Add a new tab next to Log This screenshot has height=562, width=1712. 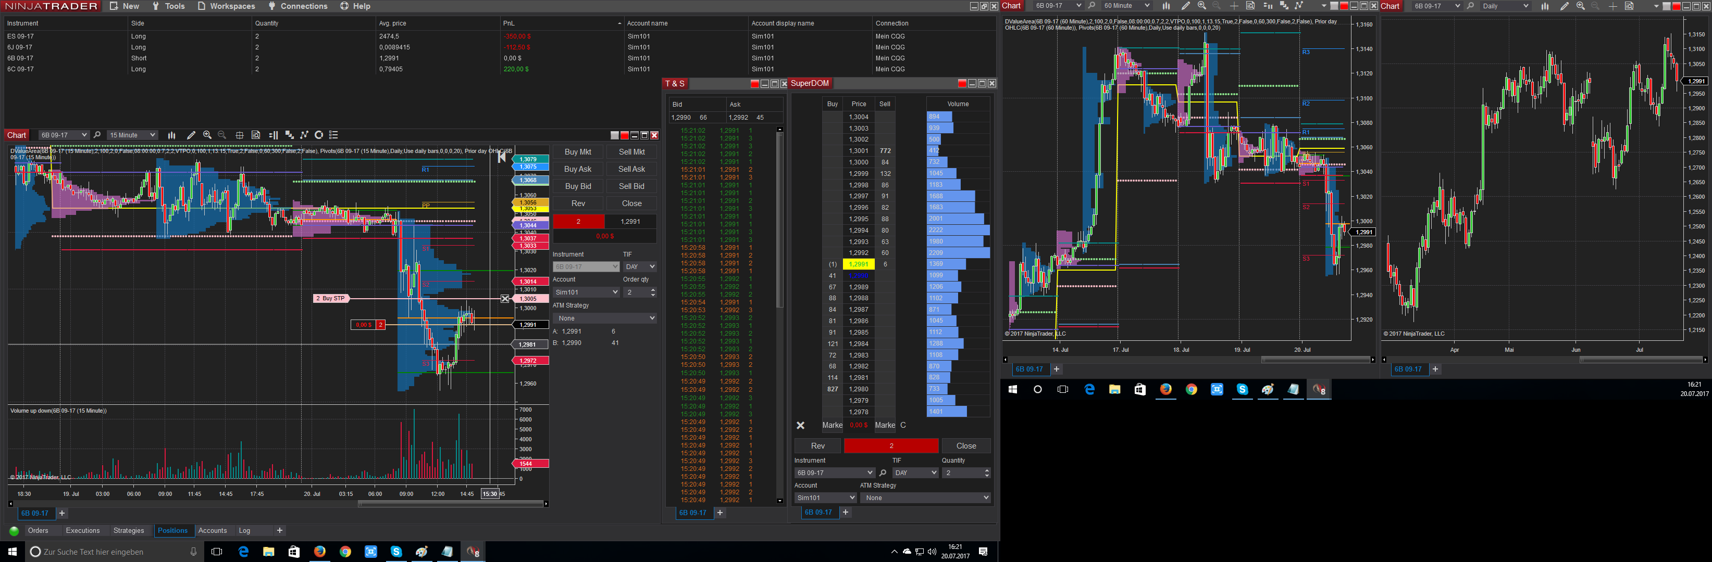(280, 531)
